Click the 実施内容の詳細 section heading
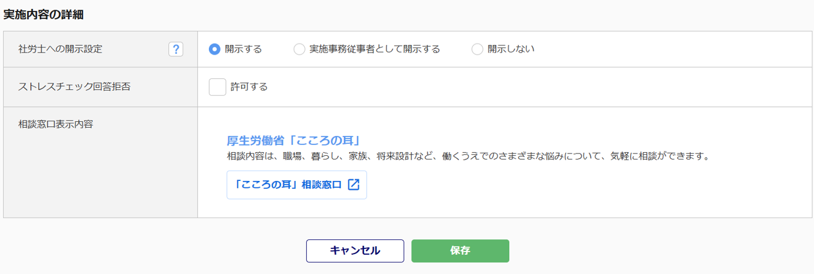 (43, 13)
